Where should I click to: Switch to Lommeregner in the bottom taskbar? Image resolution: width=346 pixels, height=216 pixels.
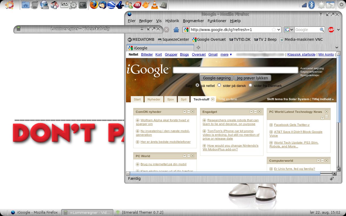tap(87, 212)
